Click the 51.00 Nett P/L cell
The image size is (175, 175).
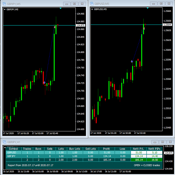click(139, 152)
